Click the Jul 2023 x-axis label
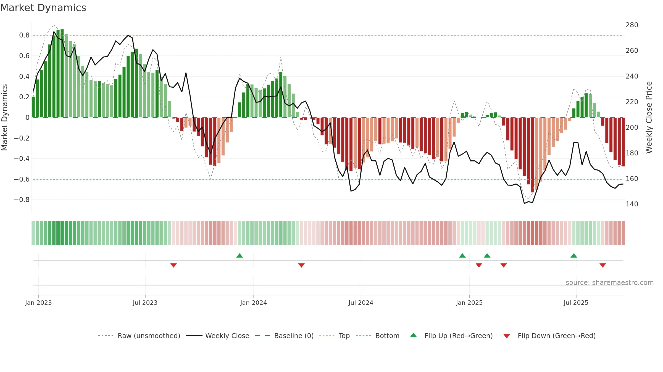Image resolution: width=663 pixels, height=372 pixels. [145, 303]
